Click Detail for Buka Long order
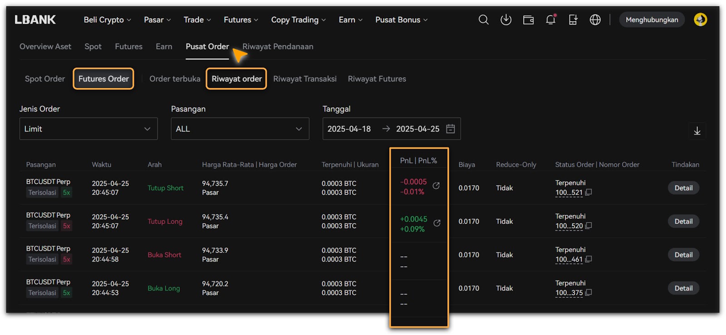Viewport: 726px width, 335px height. pos(683,288)
